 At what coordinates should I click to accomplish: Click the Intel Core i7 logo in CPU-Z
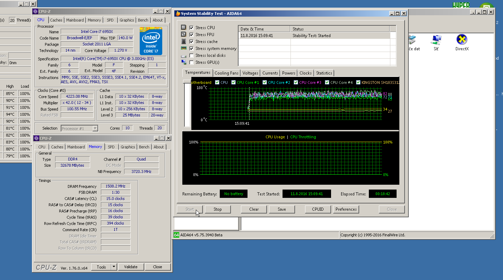point(151,40)
